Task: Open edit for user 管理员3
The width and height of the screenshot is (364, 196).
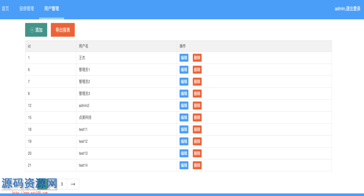Action: click(184, 94)
